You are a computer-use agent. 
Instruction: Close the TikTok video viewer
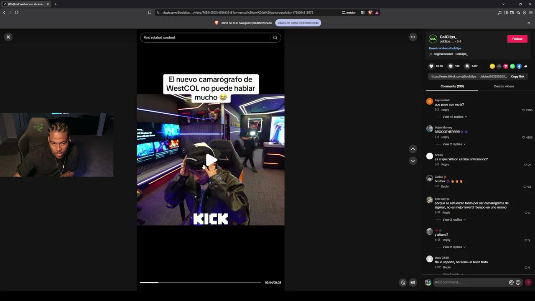tap(8, 37)
